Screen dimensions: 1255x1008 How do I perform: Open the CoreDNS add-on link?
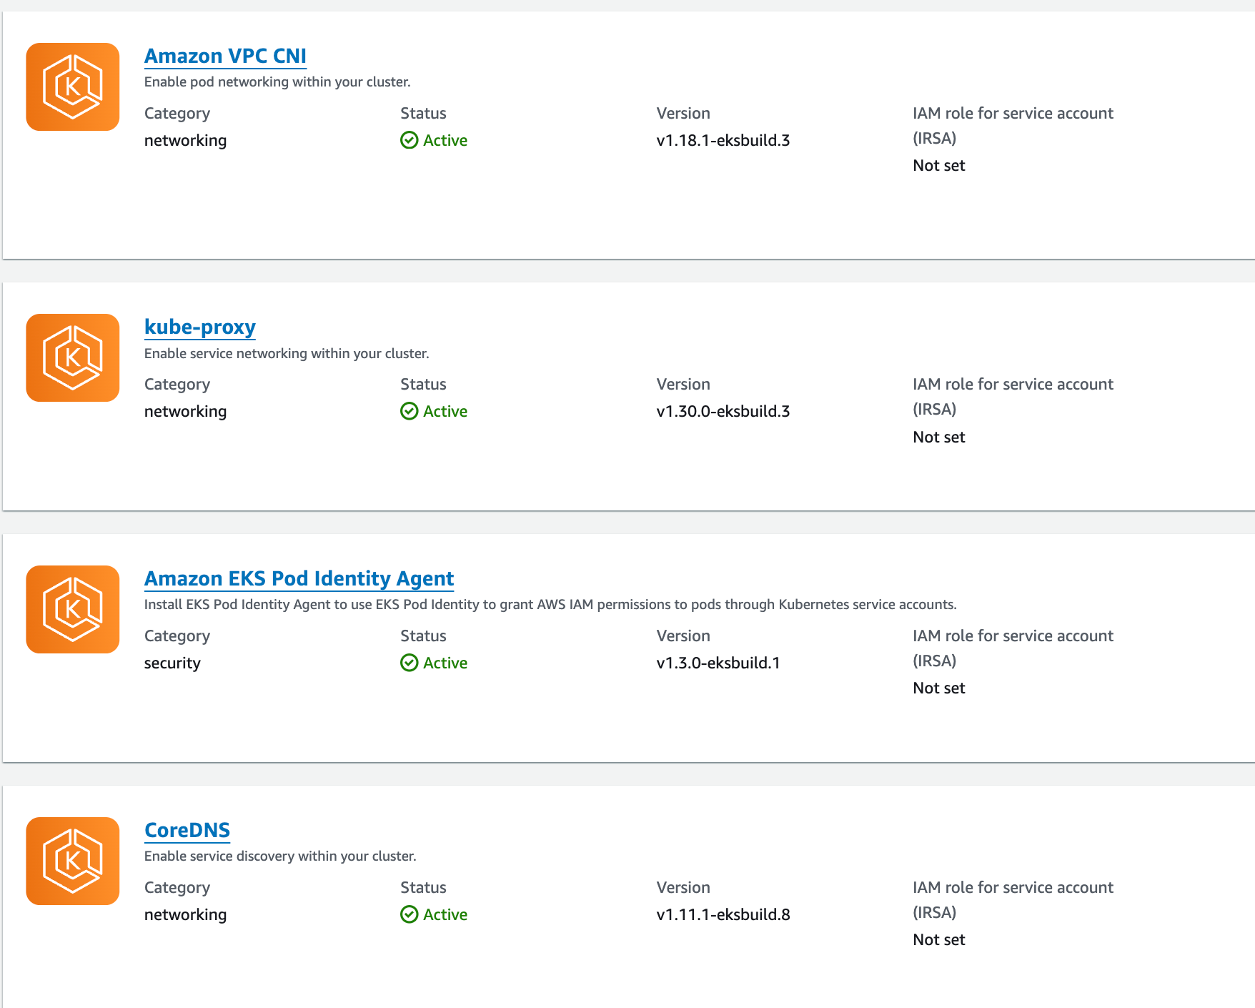187,830
